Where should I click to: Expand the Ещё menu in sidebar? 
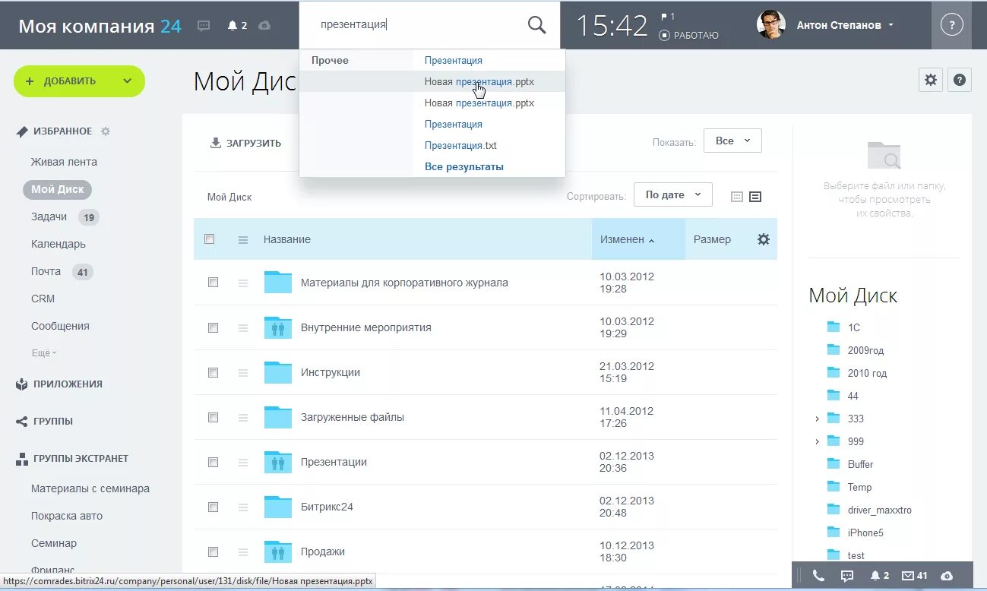[44, 353]
